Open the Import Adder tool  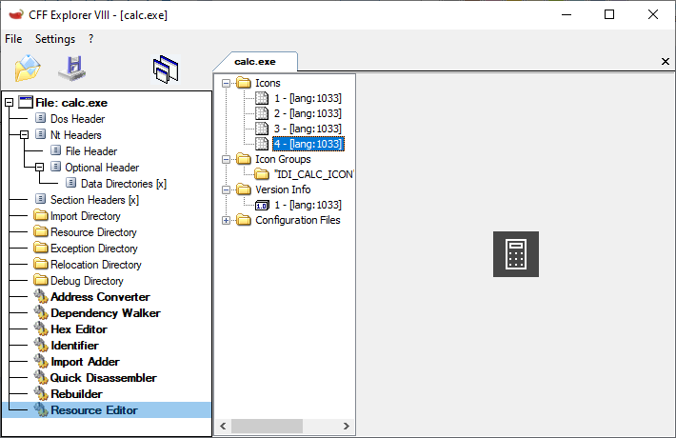coord(85,361)
